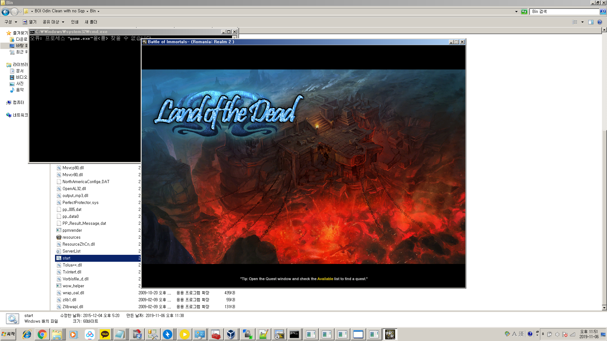Open Google Chrome from the taskbar
607x341 pixels.
(x=42, y=334)
